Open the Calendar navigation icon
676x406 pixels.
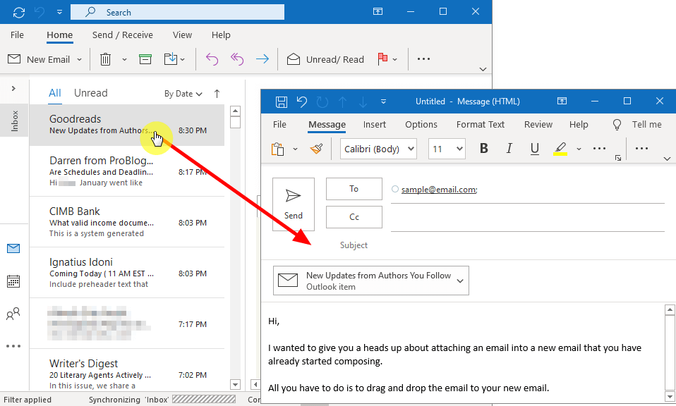click(x=13, y=281)
